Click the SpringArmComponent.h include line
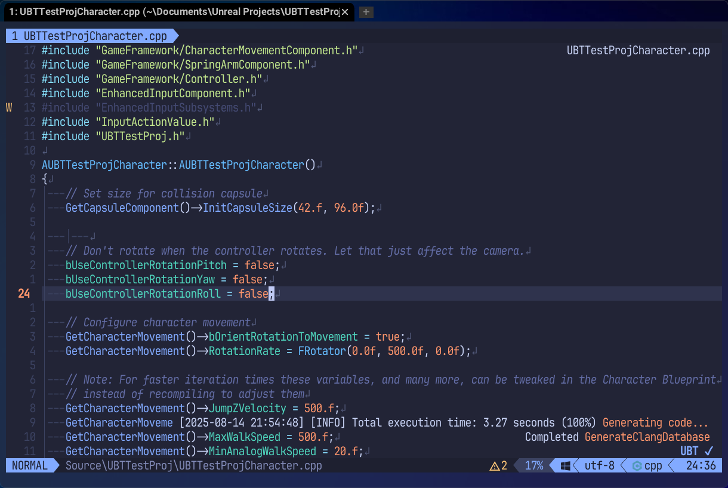 (x=176, y=64)
